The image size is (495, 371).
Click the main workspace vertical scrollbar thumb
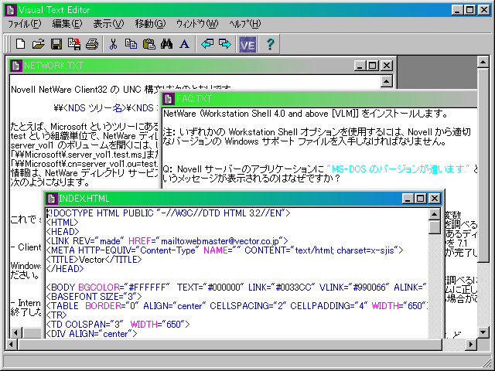coord(483,165)
